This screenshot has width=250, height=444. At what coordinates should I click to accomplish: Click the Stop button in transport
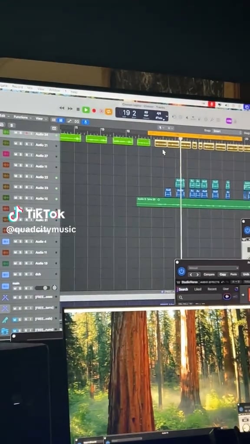click(78, 109)
